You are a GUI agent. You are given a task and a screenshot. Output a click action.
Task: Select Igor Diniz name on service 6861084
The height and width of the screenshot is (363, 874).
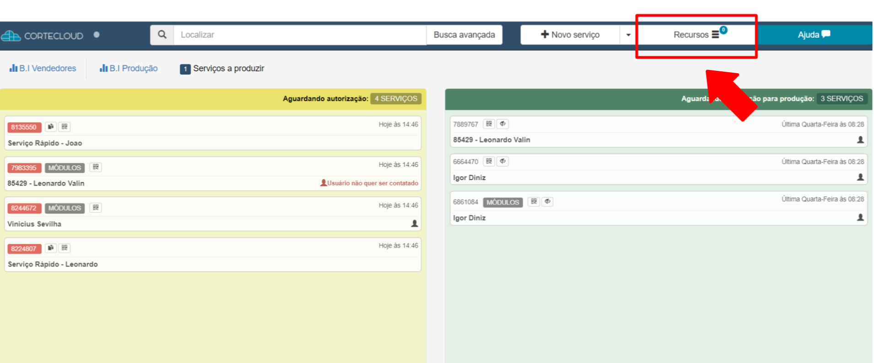469,218
